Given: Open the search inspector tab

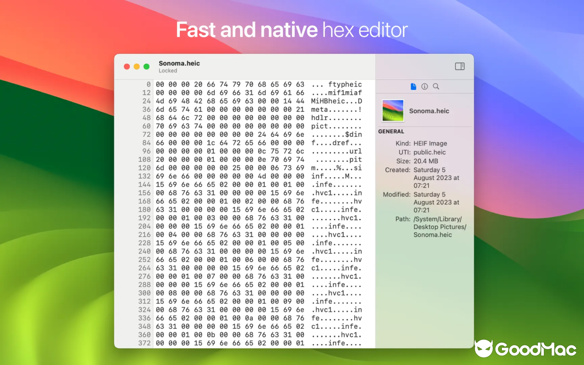Looking at the screenshot, I should (x=436, y=86).
